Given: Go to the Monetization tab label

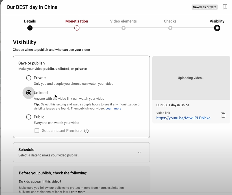Looking at the screenshot, I should point(77,21).
